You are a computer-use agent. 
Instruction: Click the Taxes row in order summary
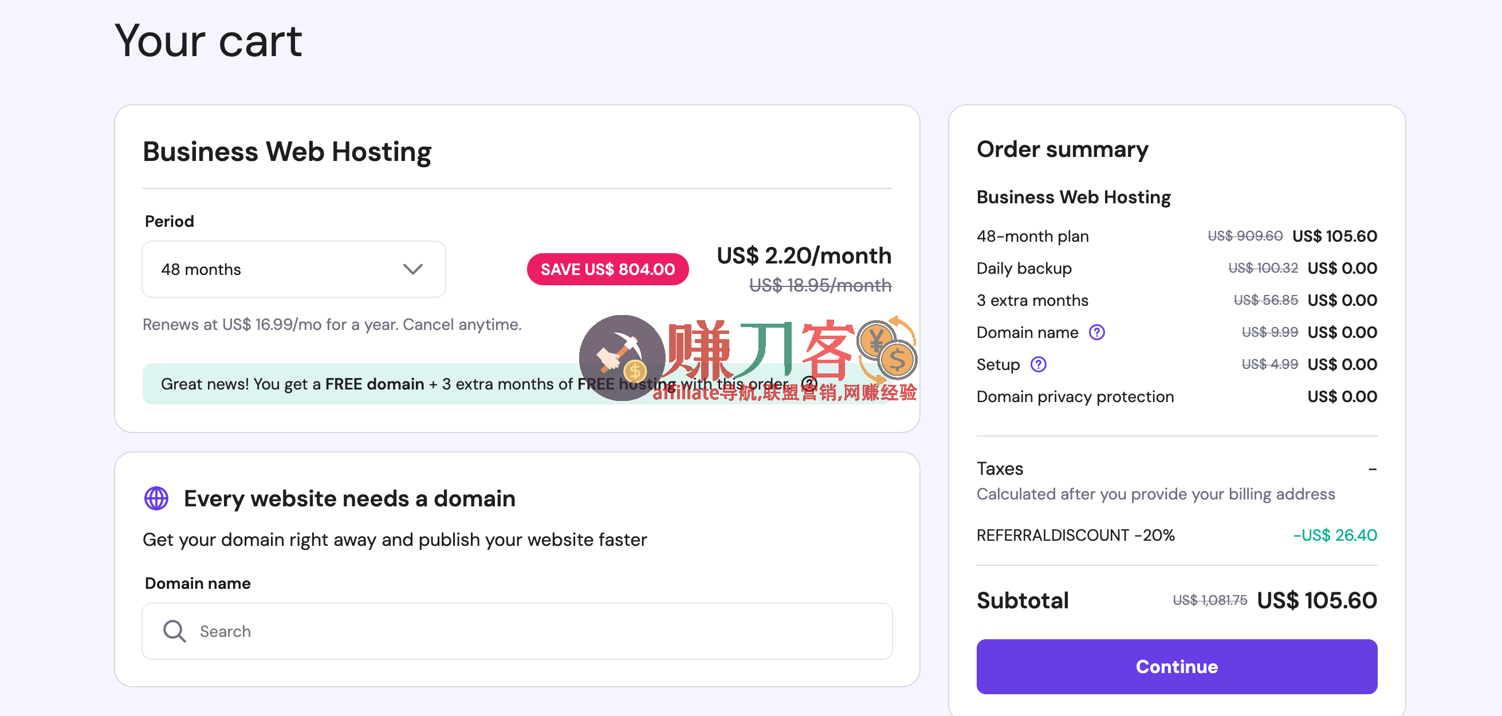1000,469
